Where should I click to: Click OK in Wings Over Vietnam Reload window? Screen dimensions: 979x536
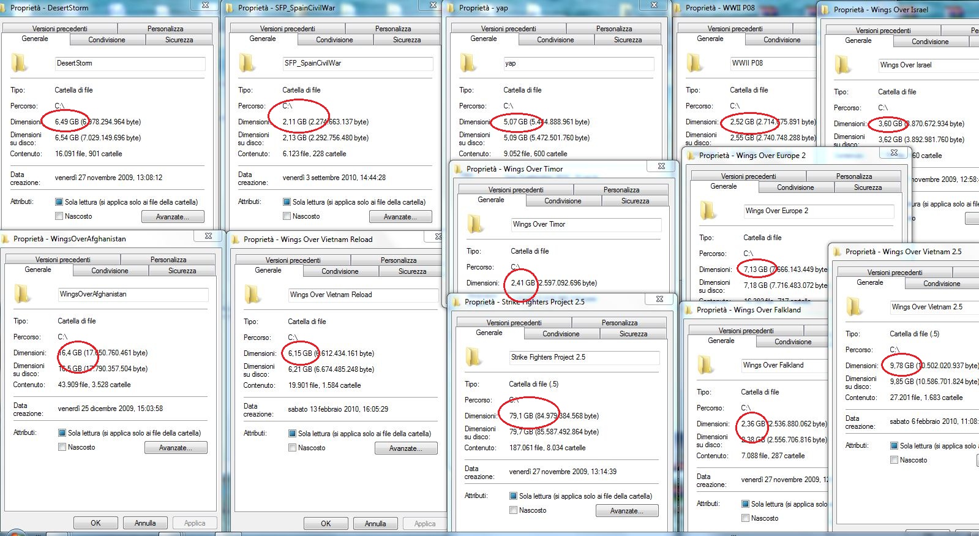pos(326,524)
